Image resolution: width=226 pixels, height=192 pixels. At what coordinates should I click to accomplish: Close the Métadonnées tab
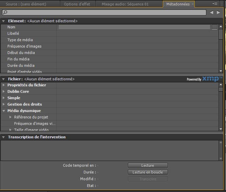193,4
